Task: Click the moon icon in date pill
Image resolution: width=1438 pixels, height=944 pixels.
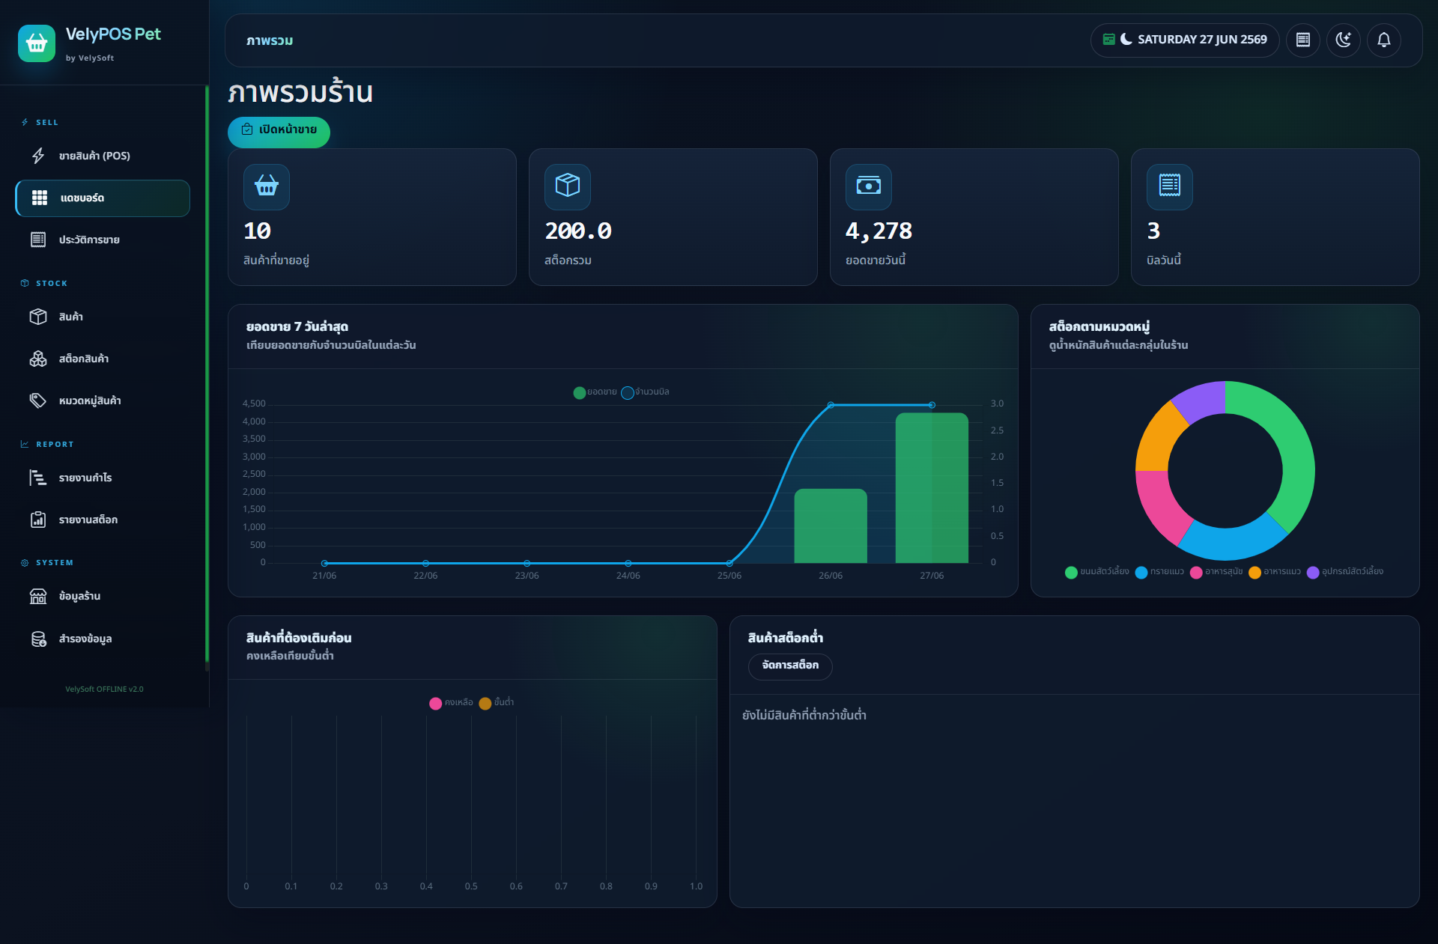Action: pyautogui.click(x=1126, y=39)
